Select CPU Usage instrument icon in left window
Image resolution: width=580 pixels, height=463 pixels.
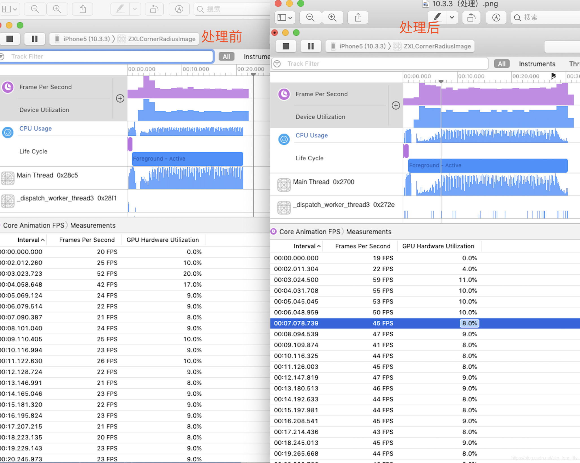(8, 132)
